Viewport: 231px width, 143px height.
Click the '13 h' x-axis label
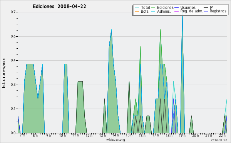(102, 135)
